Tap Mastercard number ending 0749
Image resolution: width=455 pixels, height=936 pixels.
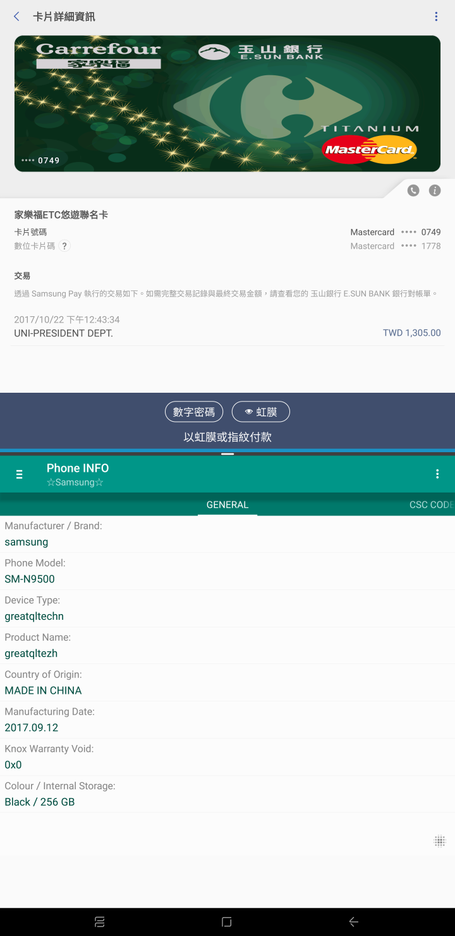click(x=396, y=232)
